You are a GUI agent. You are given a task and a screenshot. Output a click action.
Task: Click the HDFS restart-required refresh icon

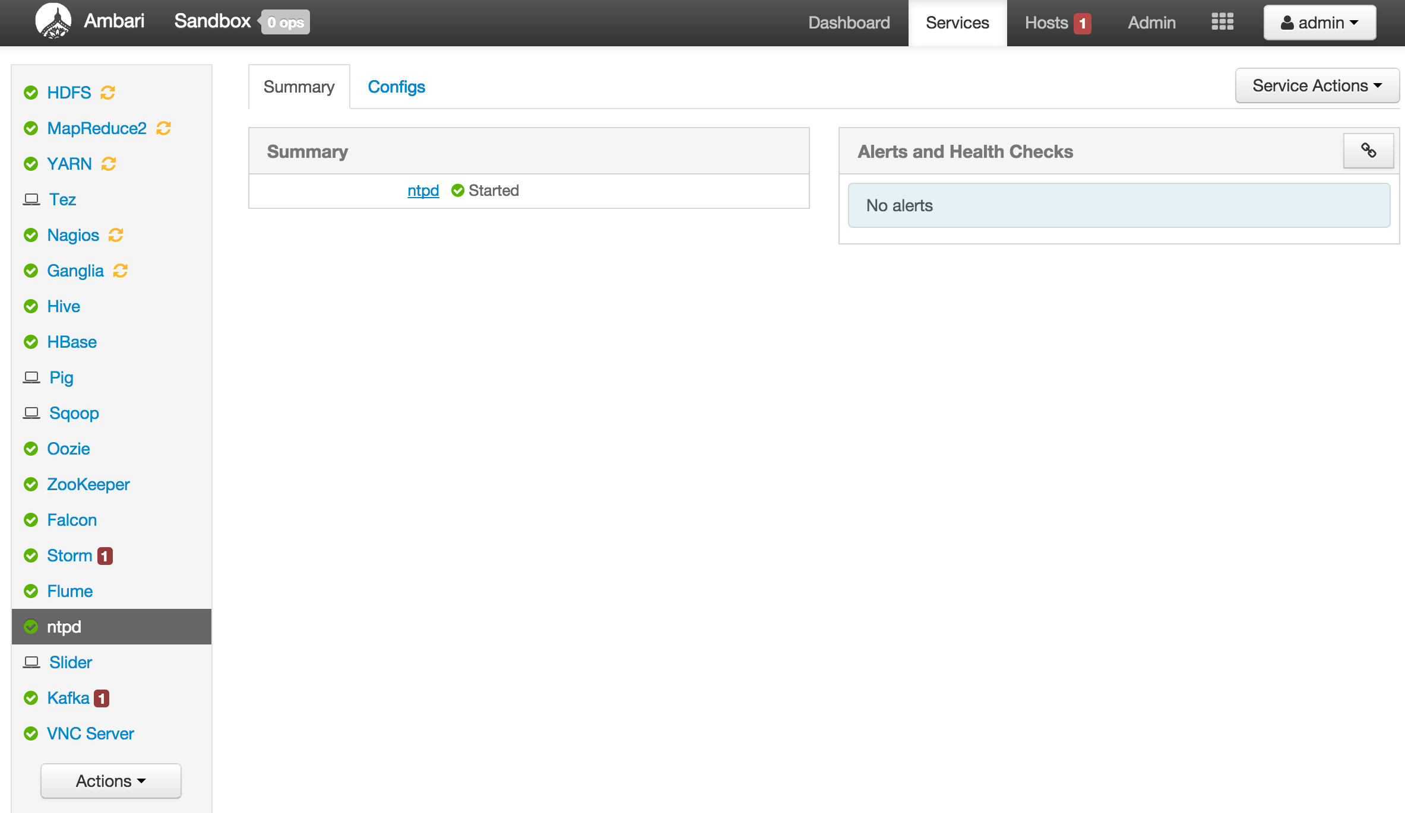[x=107, y=93]
